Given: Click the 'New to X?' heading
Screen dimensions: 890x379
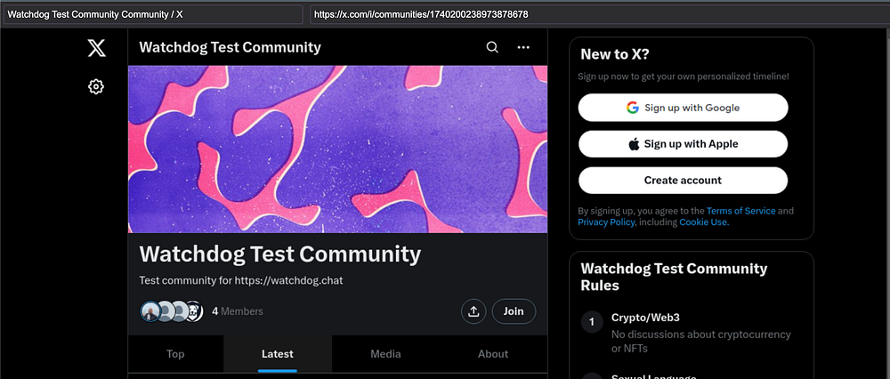Looking at the screenshot, I should pos(615,54).
